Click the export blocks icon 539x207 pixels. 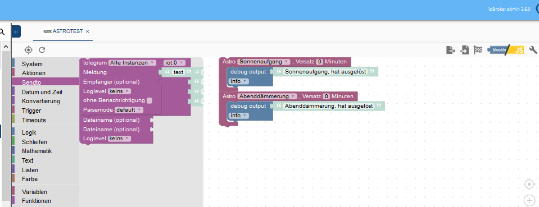tap(451, 50)
